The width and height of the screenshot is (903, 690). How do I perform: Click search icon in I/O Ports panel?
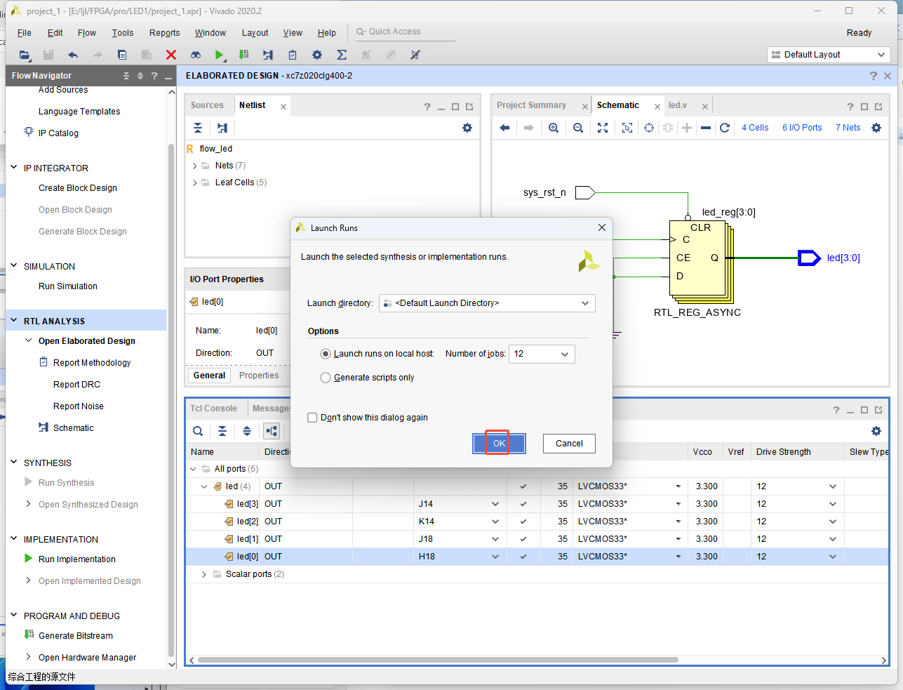198,431
